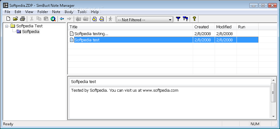
Task: Click the Copy toolbar icon
Action: [x=39, y=19]
